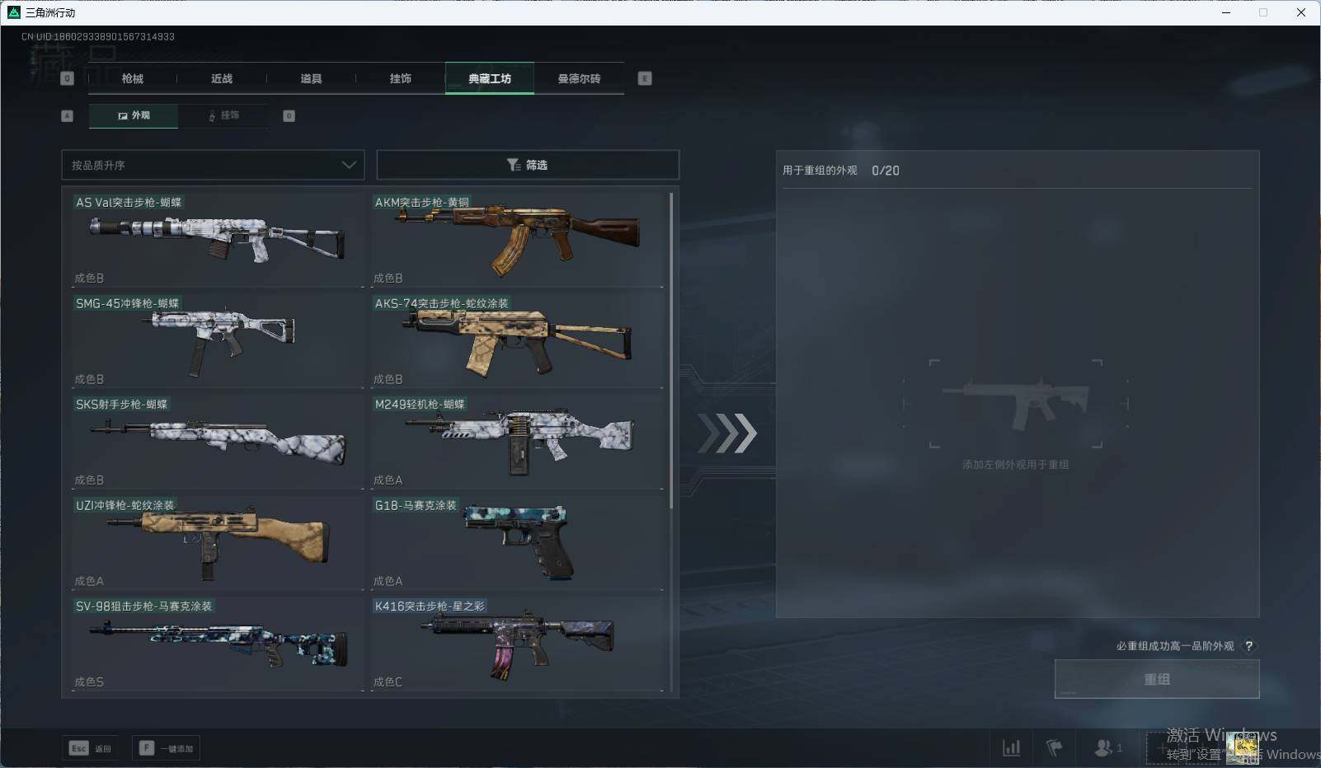Select the 挂饰 top tab
Screen dimensions: 1321x768
click(401, 78)
